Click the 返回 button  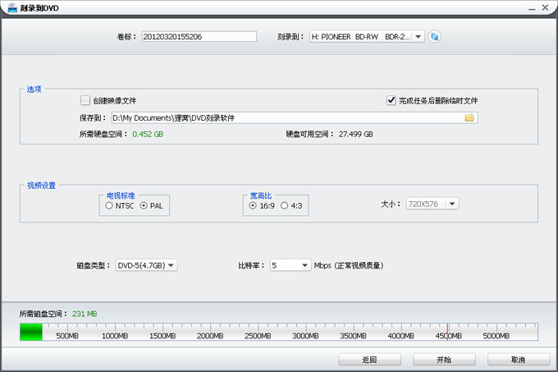[370, 360]
